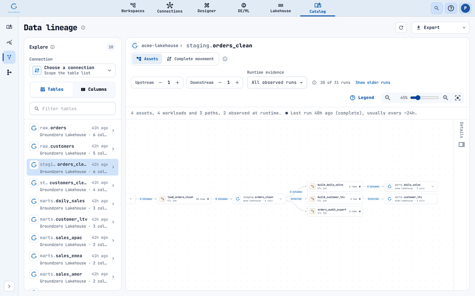Select the build_customer_ltv job node
475x296 pixels.
pos(335,199)
